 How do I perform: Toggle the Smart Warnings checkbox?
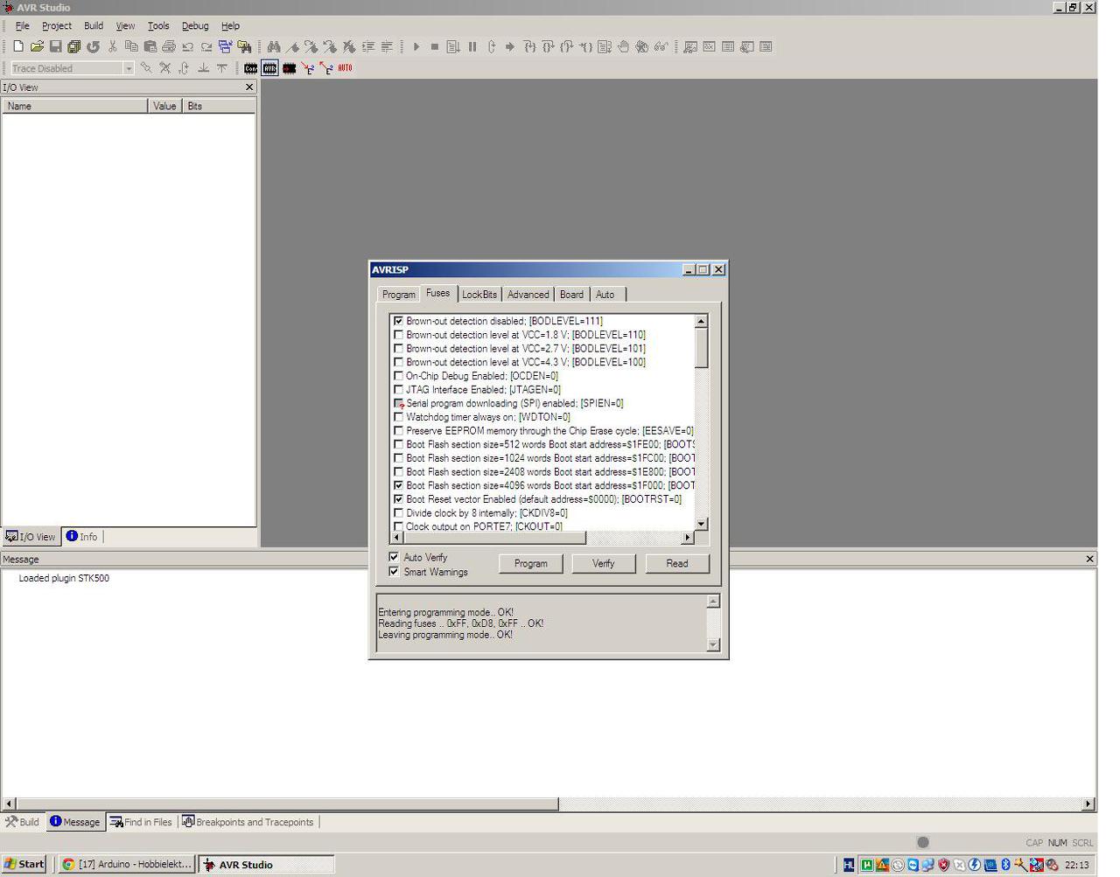[394, 572]
